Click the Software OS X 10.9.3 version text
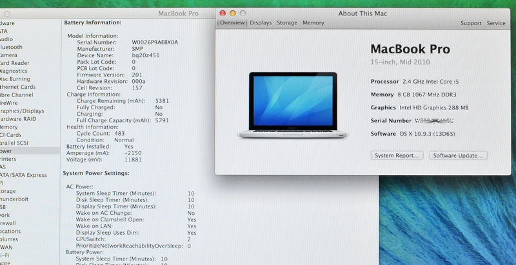The width and height of the screenshot is (516, 265). click(413, 134)
